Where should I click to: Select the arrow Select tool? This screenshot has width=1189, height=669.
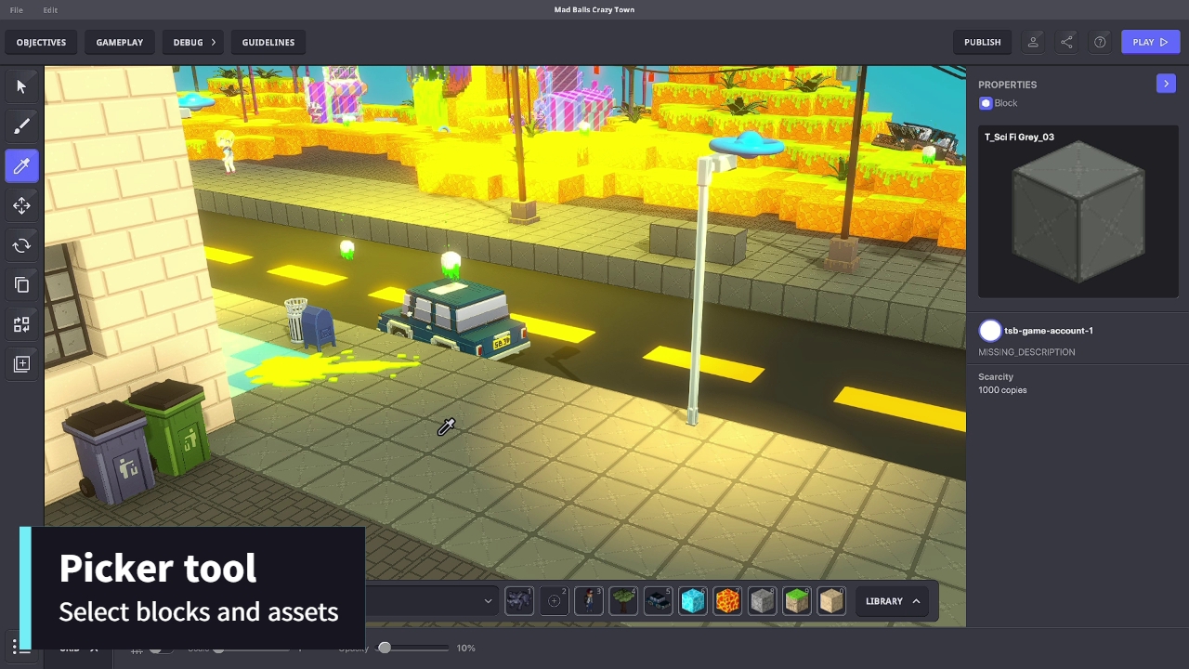tap(21, 86)
